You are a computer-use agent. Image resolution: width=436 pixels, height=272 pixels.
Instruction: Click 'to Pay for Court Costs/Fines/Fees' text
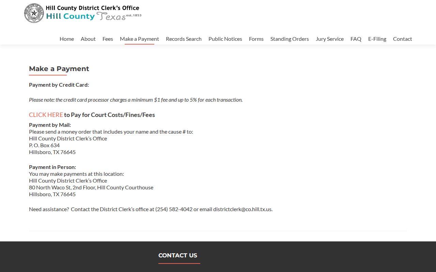(x=109, y=115)
